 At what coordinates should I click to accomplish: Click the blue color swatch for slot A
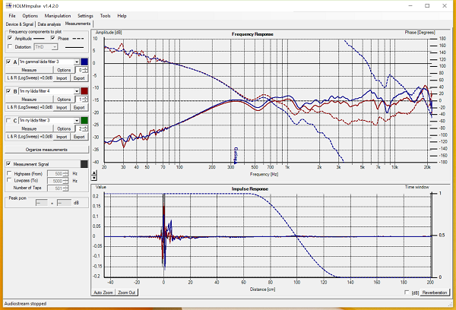point(84,62)
